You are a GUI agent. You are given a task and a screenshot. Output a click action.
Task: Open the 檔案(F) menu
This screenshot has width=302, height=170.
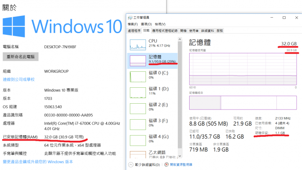pos(133,24)
